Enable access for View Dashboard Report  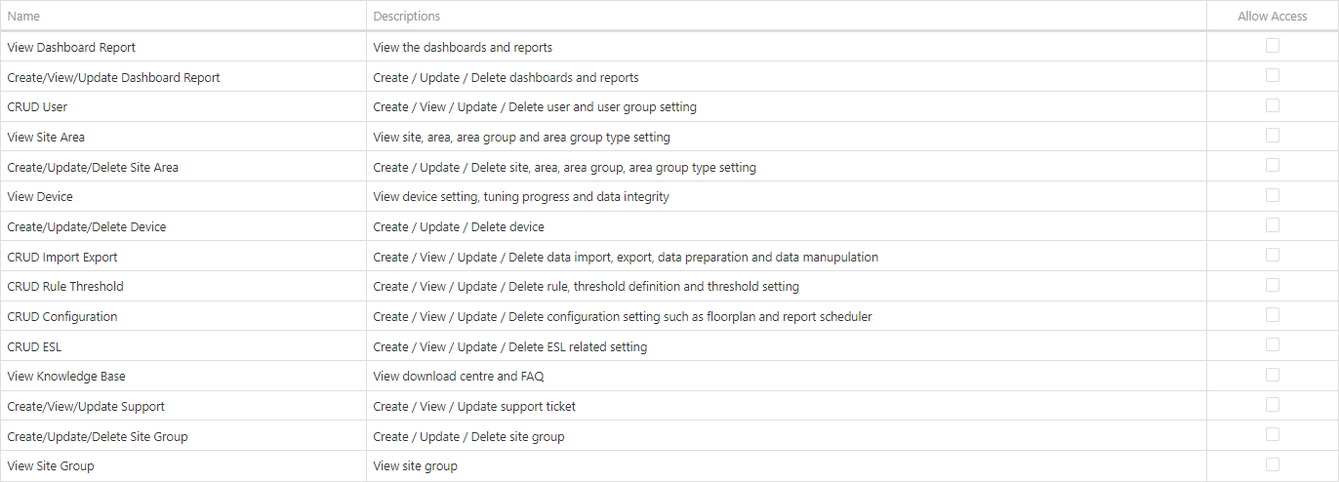1273,46
